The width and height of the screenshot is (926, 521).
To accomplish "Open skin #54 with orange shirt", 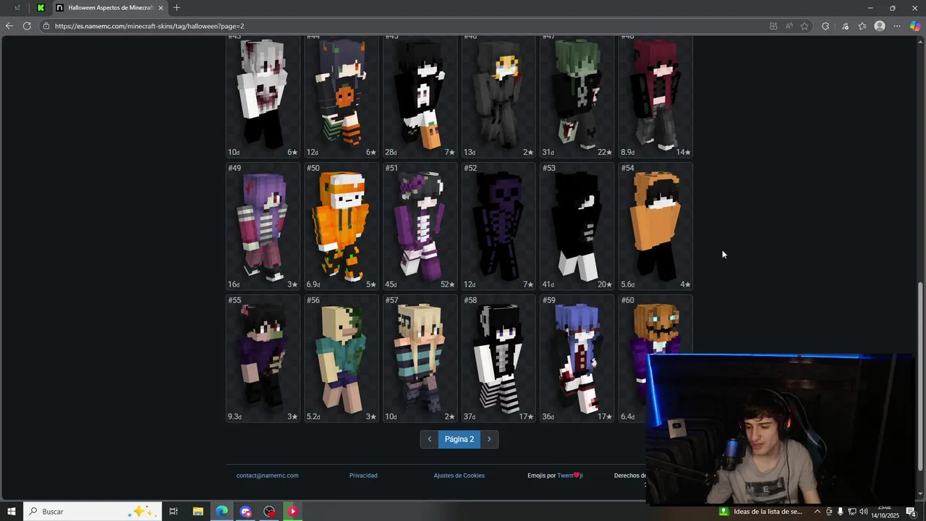I will 655,226.
